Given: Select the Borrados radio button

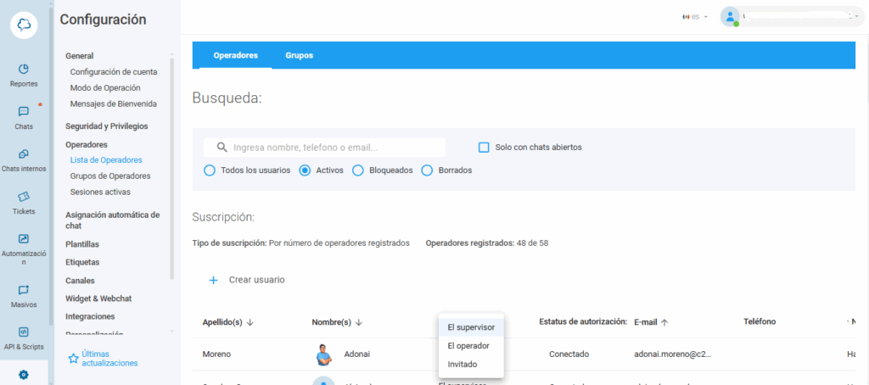Looking at the screenshot, I should tap(427, 170).
